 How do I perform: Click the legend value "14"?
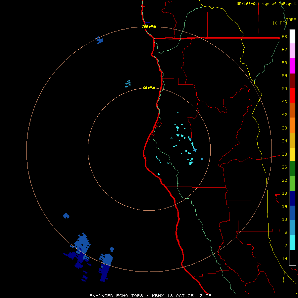pyautogui.click(x=284, y=206)
